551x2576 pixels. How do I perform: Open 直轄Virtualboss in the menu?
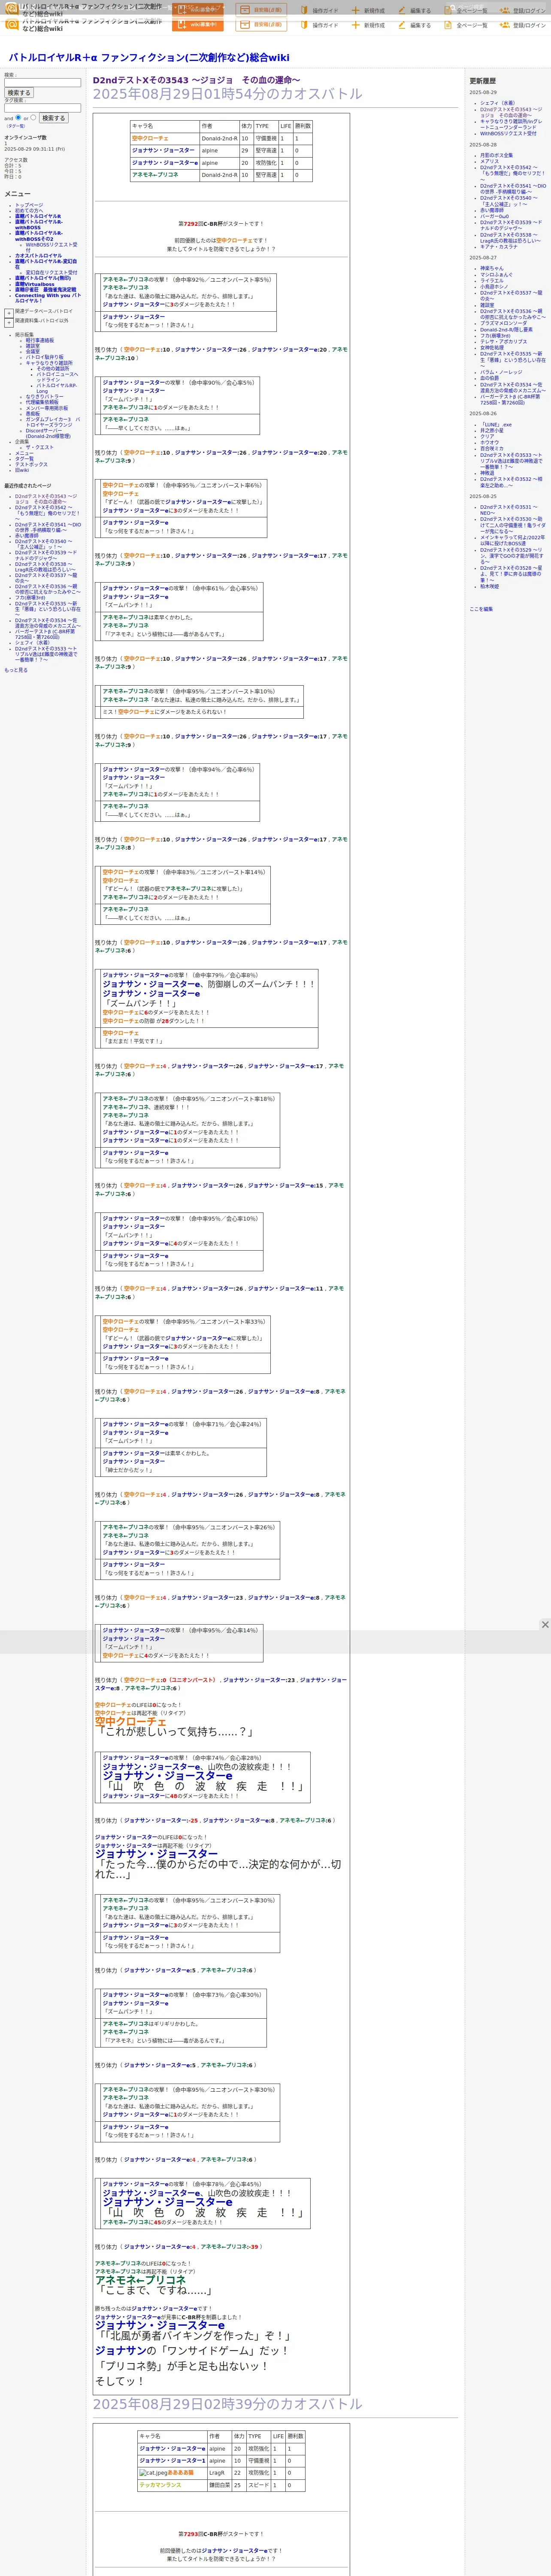pos(35,284)
